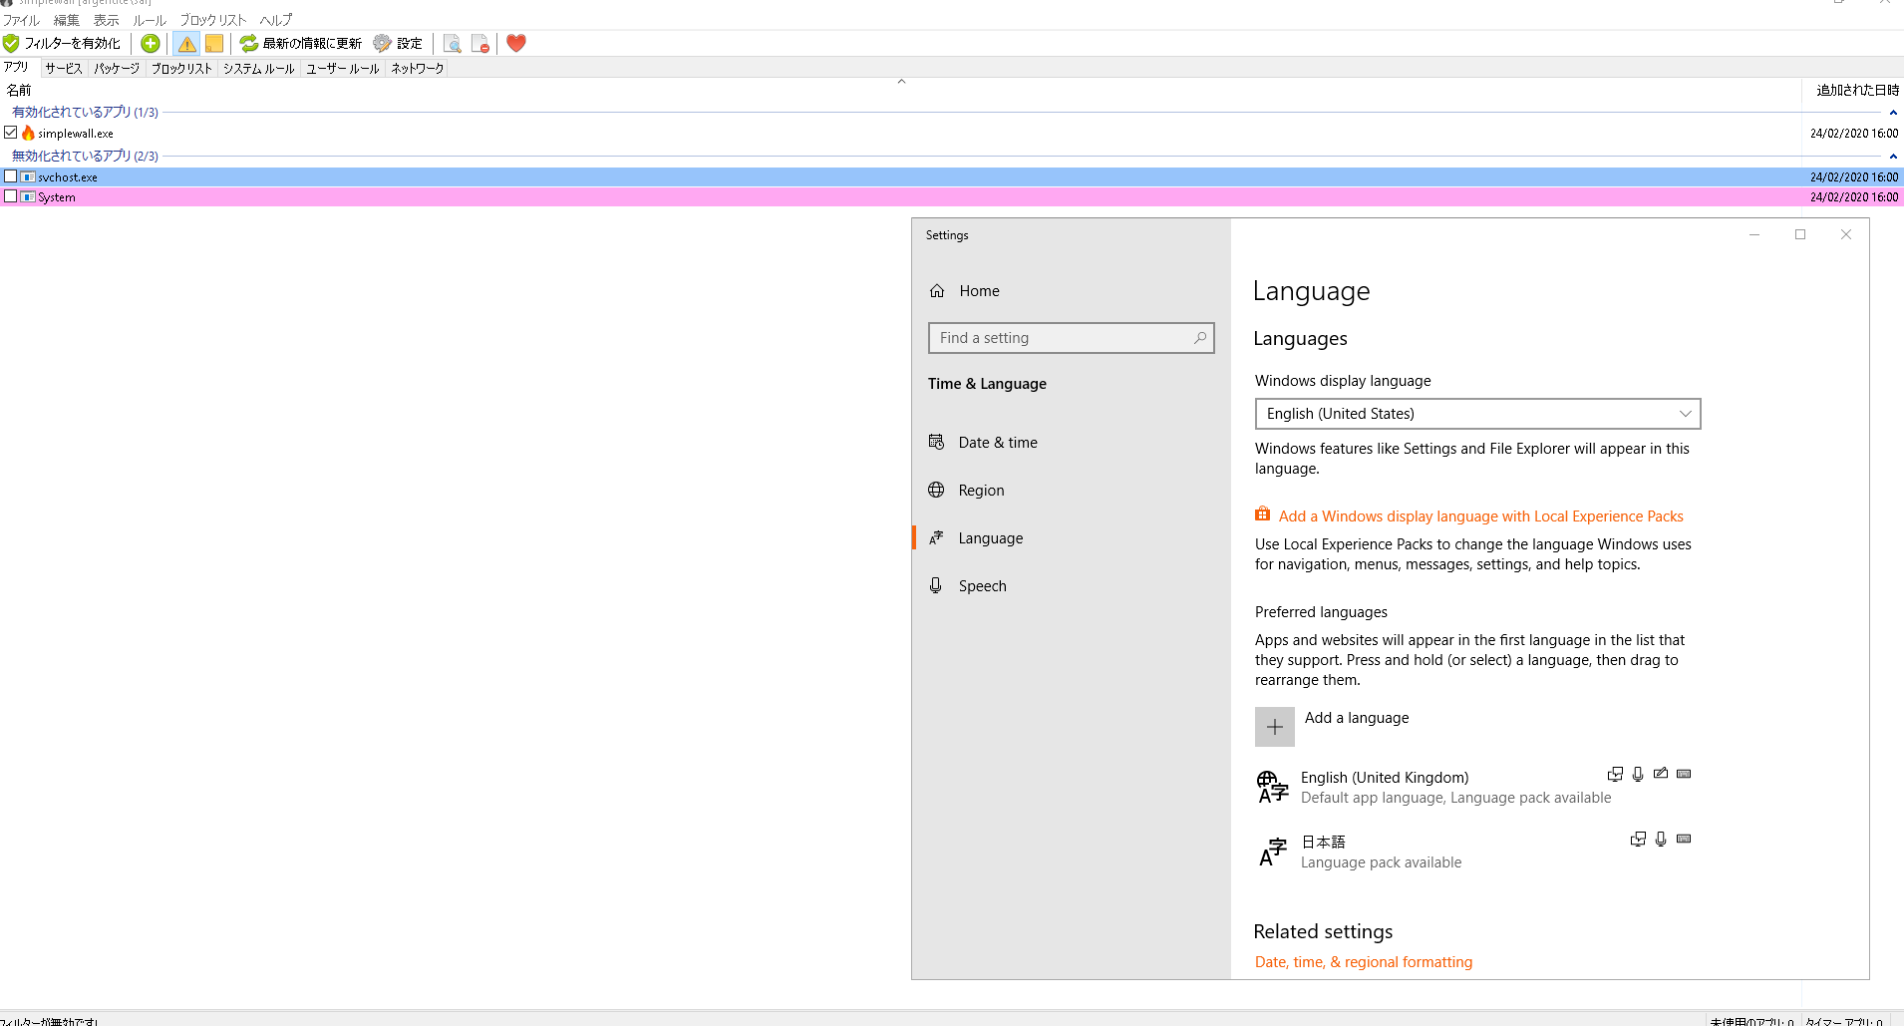Click the Add a language button label
The image size is (1904, 1026).
[x=1357, y=718]
